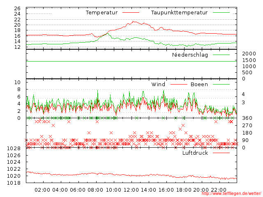Click the 20:00 time axis label

201,190
